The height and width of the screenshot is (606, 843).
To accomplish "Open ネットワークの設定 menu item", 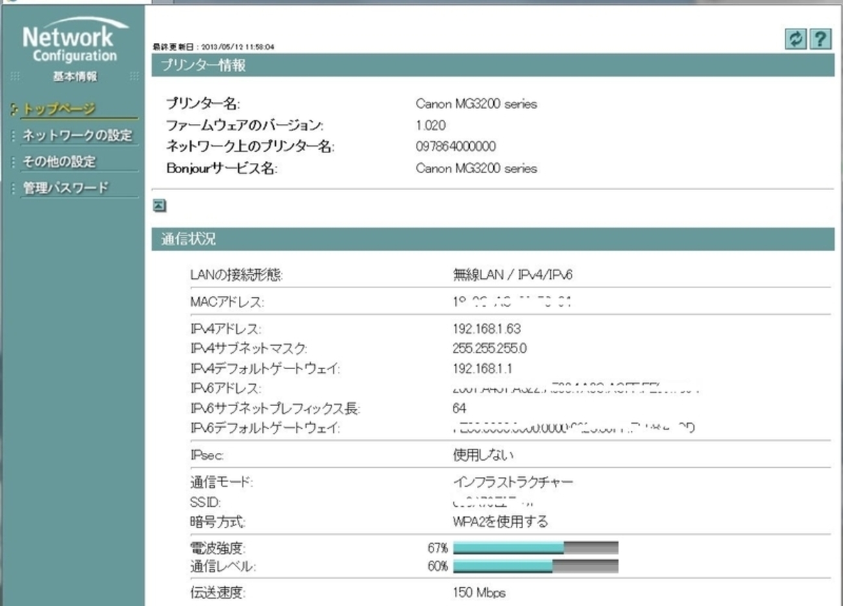I will pyautogui.click(x=77, y=135).
